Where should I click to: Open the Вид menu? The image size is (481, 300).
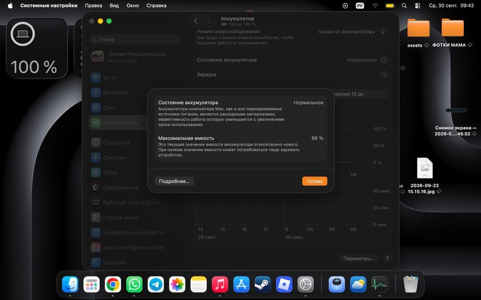(114, 5)
